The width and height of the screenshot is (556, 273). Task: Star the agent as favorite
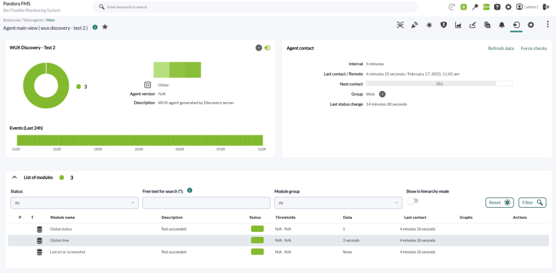click(105, 27)
